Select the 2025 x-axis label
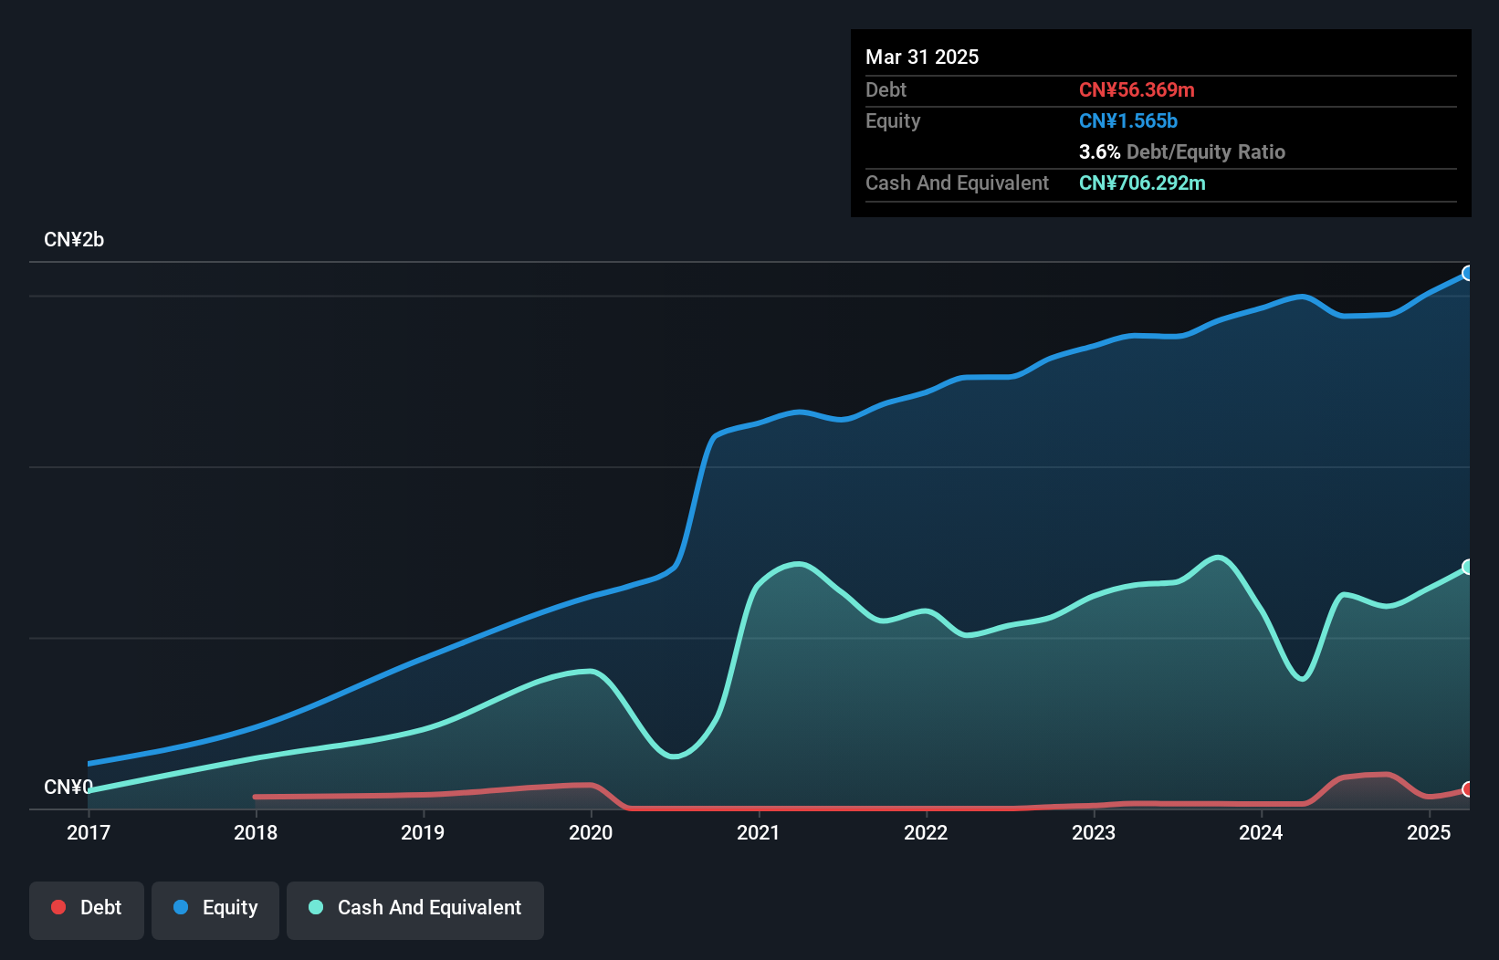The height and width of the screenshot is (960, 1499). click(x=1429, y=832)
